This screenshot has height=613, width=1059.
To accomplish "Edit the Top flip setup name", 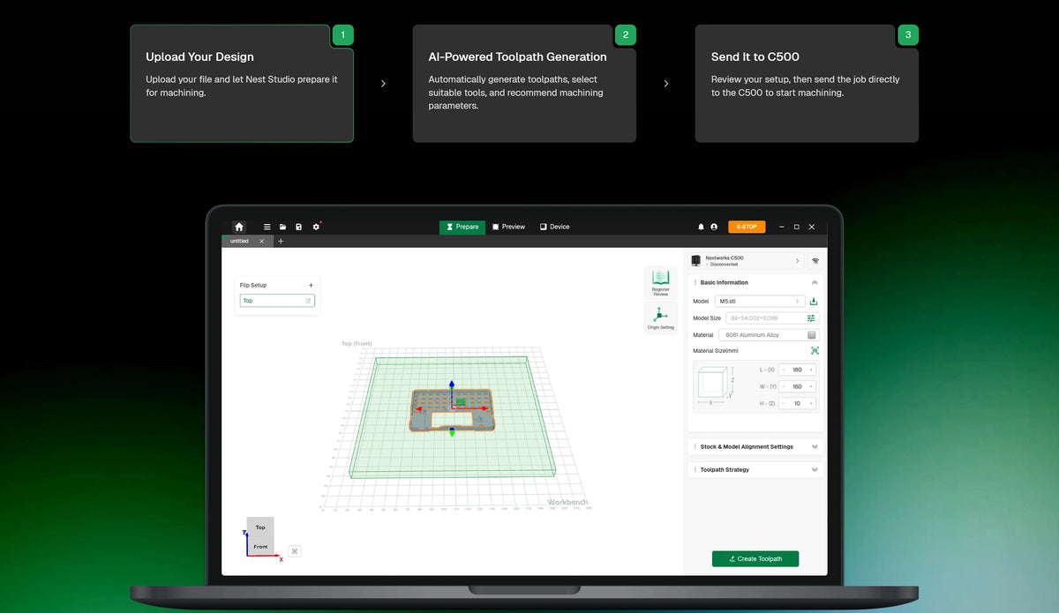I will coord(308,301).
